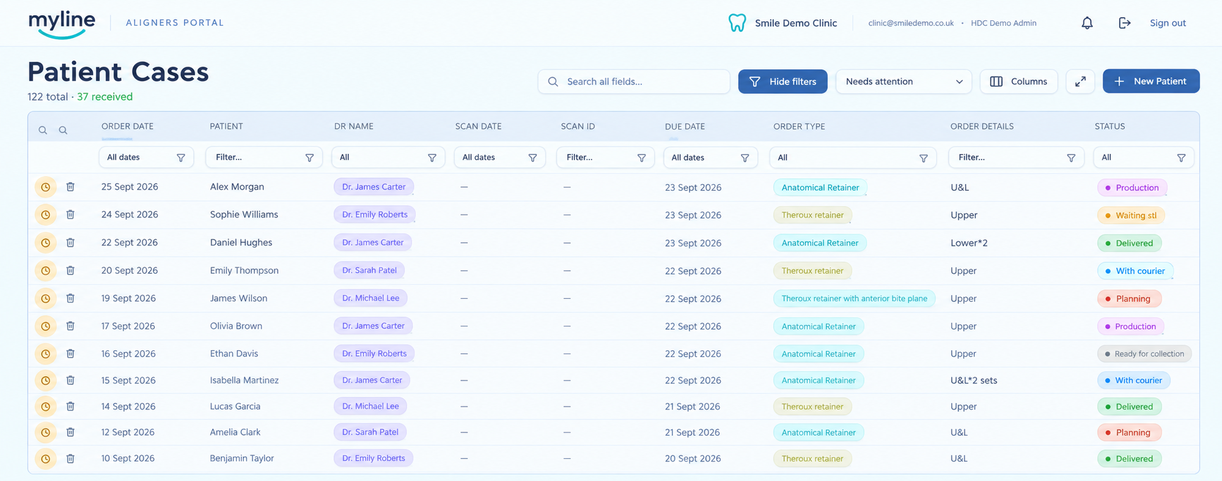This screenshot has height=481, width=1222.
Task: Open history clock for Isabella Martinez
Action: 45,380
